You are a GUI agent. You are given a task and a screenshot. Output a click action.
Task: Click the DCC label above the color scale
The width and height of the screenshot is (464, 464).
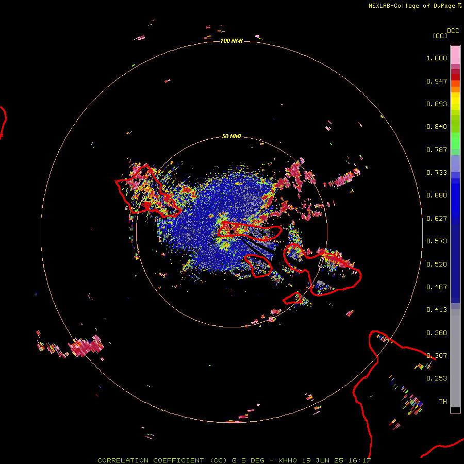pos(453,31)
